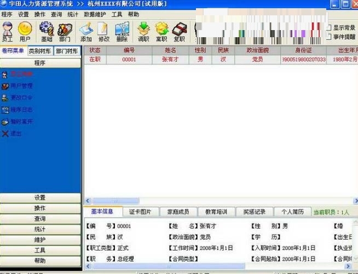Screen dimensions: 358x274
Task: Sort by the 身份证 column header
Action: 303,50
